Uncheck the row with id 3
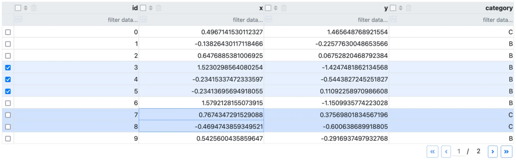The image size is (516, 163). (8, 67)
